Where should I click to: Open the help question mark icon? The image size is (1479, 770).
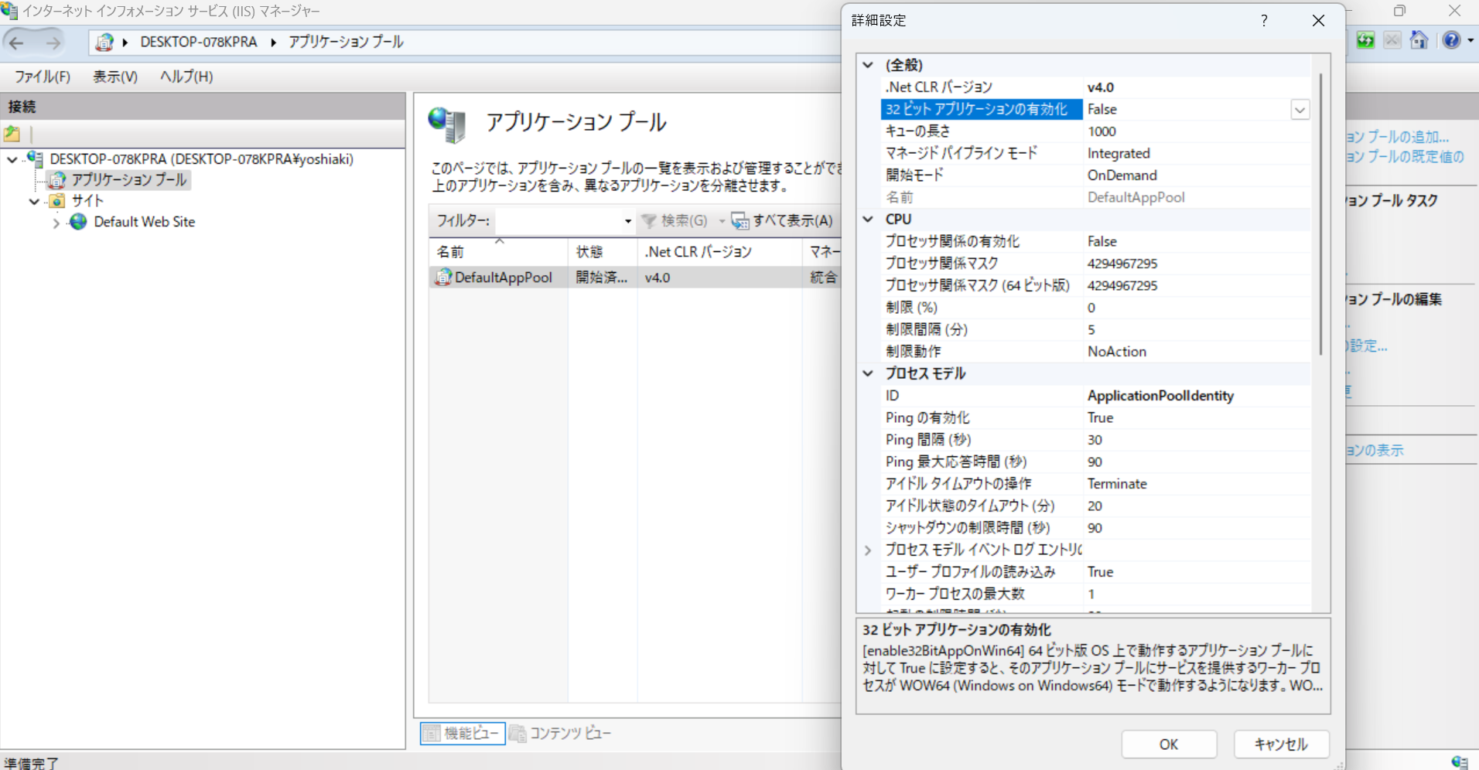pos(1451,40)
